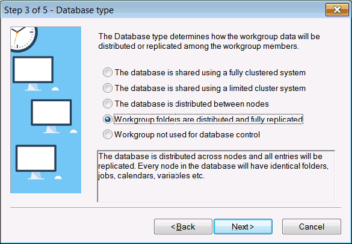The width and height of the screenshot is (352, 244).
Task: Select the fully clustered system radio button
Action: (x=108, y=72)
